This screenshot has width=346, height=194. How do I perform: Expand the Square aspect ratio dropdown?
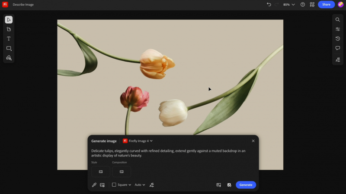pyautogui.click(x=122, y=185)
